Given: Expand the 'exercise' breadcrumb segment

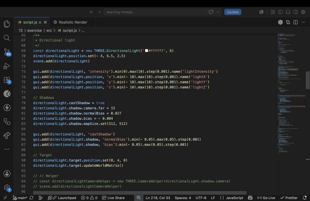Looking at the screenshot, I should [35, 30].
